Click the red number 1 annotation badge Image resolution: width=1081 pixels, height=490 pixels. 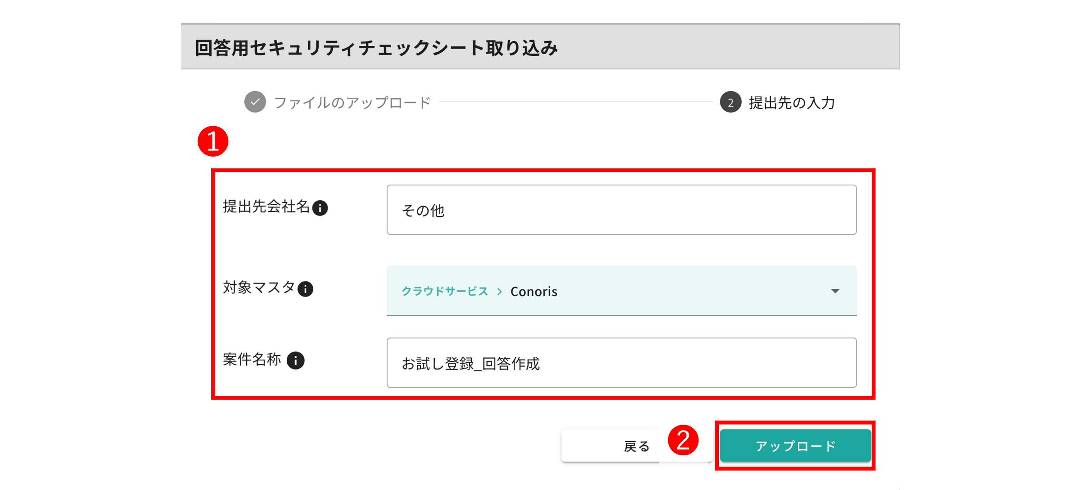(213, 142)
